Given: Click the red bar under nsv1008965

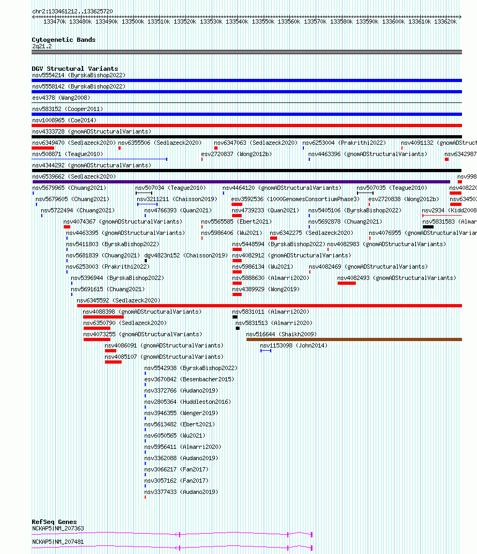Looking at the screenshot, I should pos(247,125).
